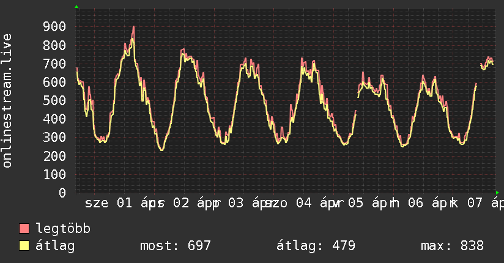Click the szo 04 date label
This screenshot has height=263, width=504.
point(288,203)
